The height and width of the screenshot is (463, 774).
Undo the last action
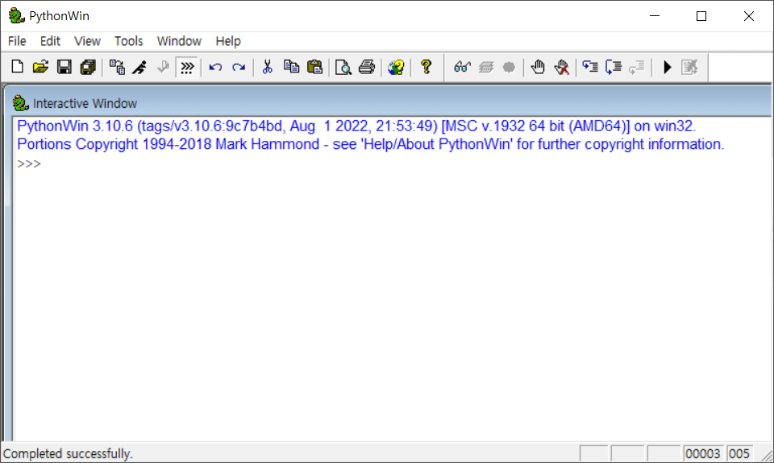pyautogui.click(x=215, y=67)
